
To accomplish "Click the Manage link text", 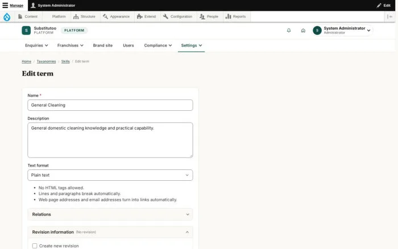I will tap(16, 5).
